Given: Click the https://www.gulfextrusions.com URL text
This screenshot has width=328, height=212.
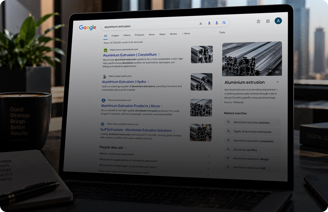Looking at the screenshot, I should pos(122,124).
